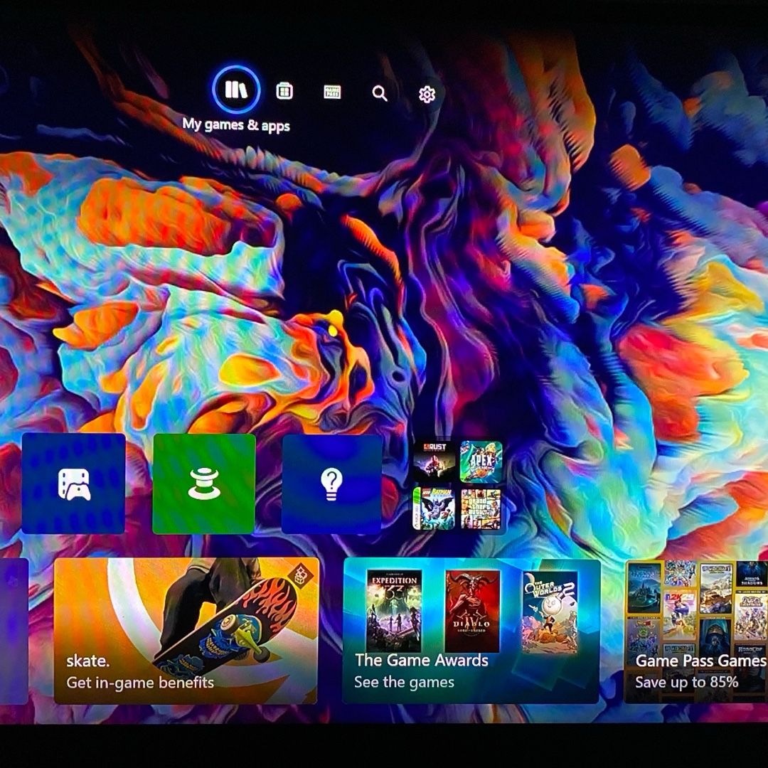Launch Rust from the game group
The width and height of the screenshot is (768, 768).
pyautogui.click(x=434, y=462)
